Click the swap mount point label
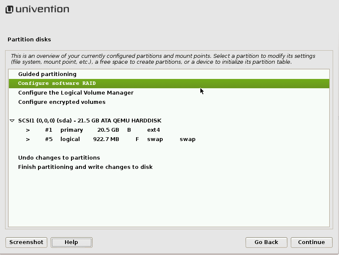Screen dimensions: 339x255 (187, 139)
